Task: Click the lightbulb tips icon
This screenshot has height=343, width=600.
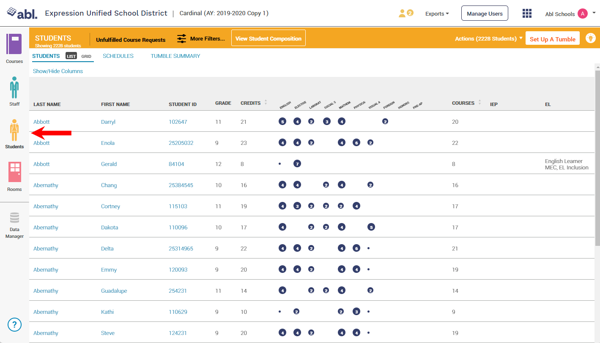Action: 590,38
